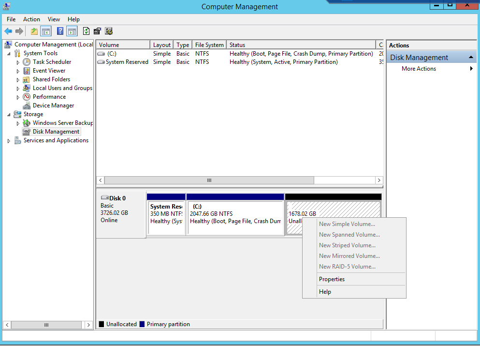This screenshot has height=346, width=480.
Task: Click the black Unallocated legend swatch
Action: (x=102, y=324)
